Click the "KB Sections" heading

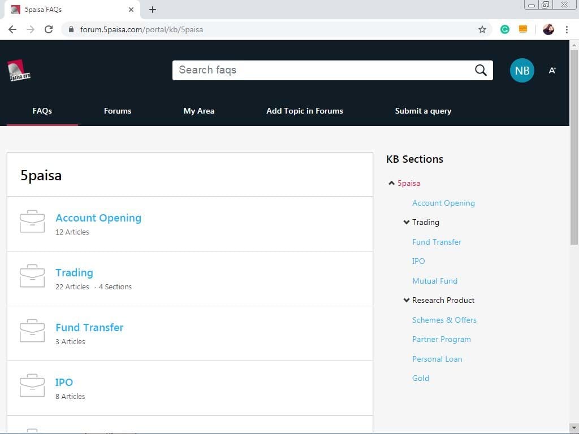[414, 159]
